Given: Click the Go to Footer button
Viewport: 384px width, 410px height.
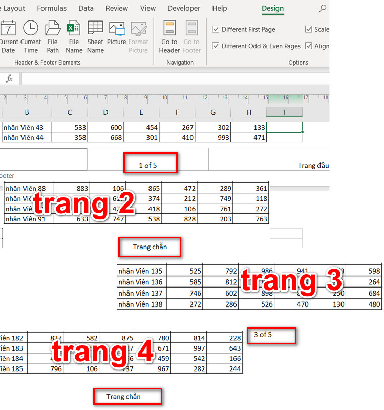Looking at the screenshot, I should click(x=191, y=37).
